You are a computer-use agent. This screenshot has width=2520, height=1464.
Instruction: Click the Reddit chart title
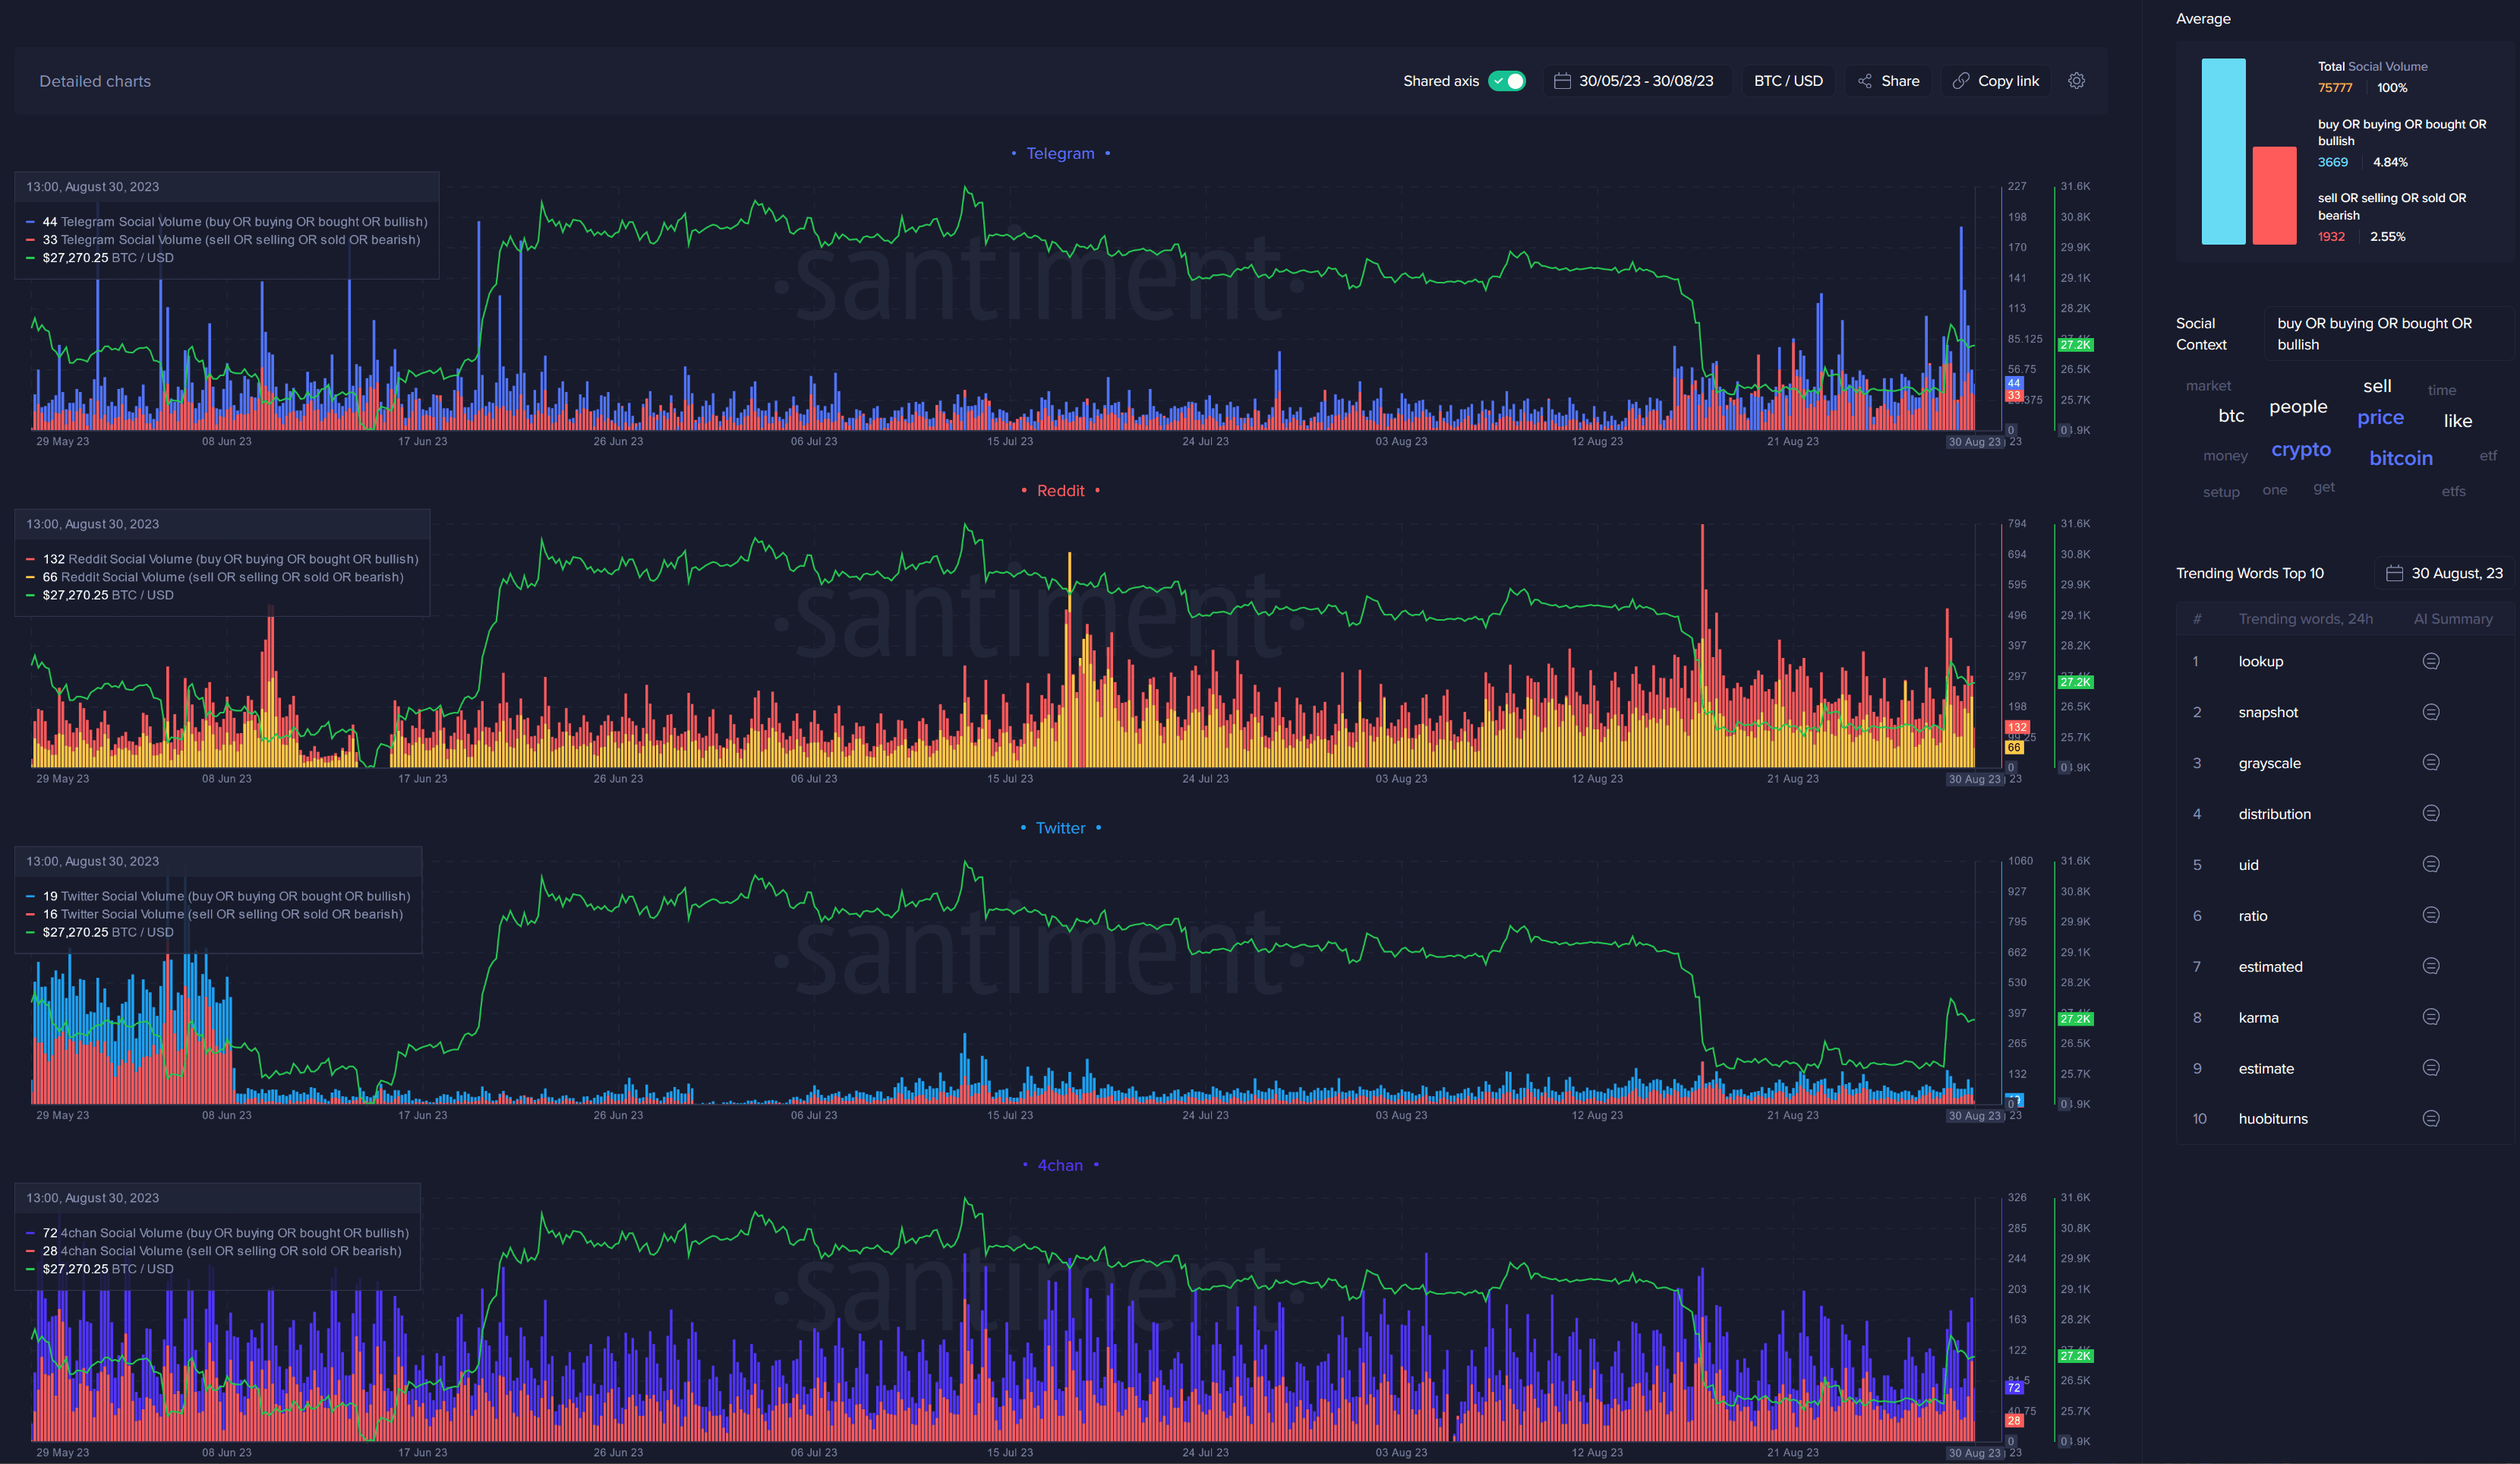click(1060, 490)
